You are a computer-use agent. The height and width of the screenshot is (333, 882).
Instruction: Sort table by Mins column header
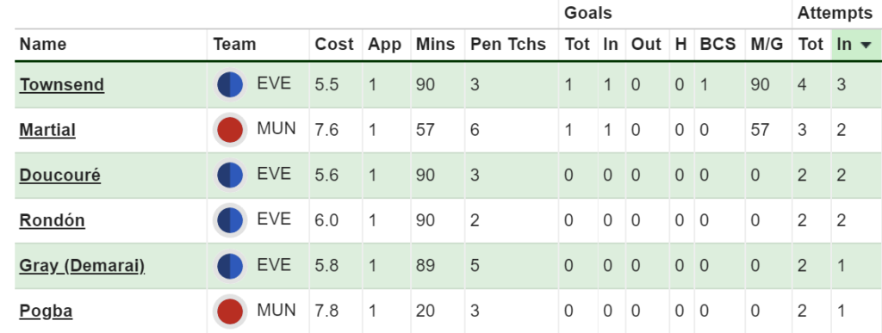pyautogui.click(x=435, y=45)
